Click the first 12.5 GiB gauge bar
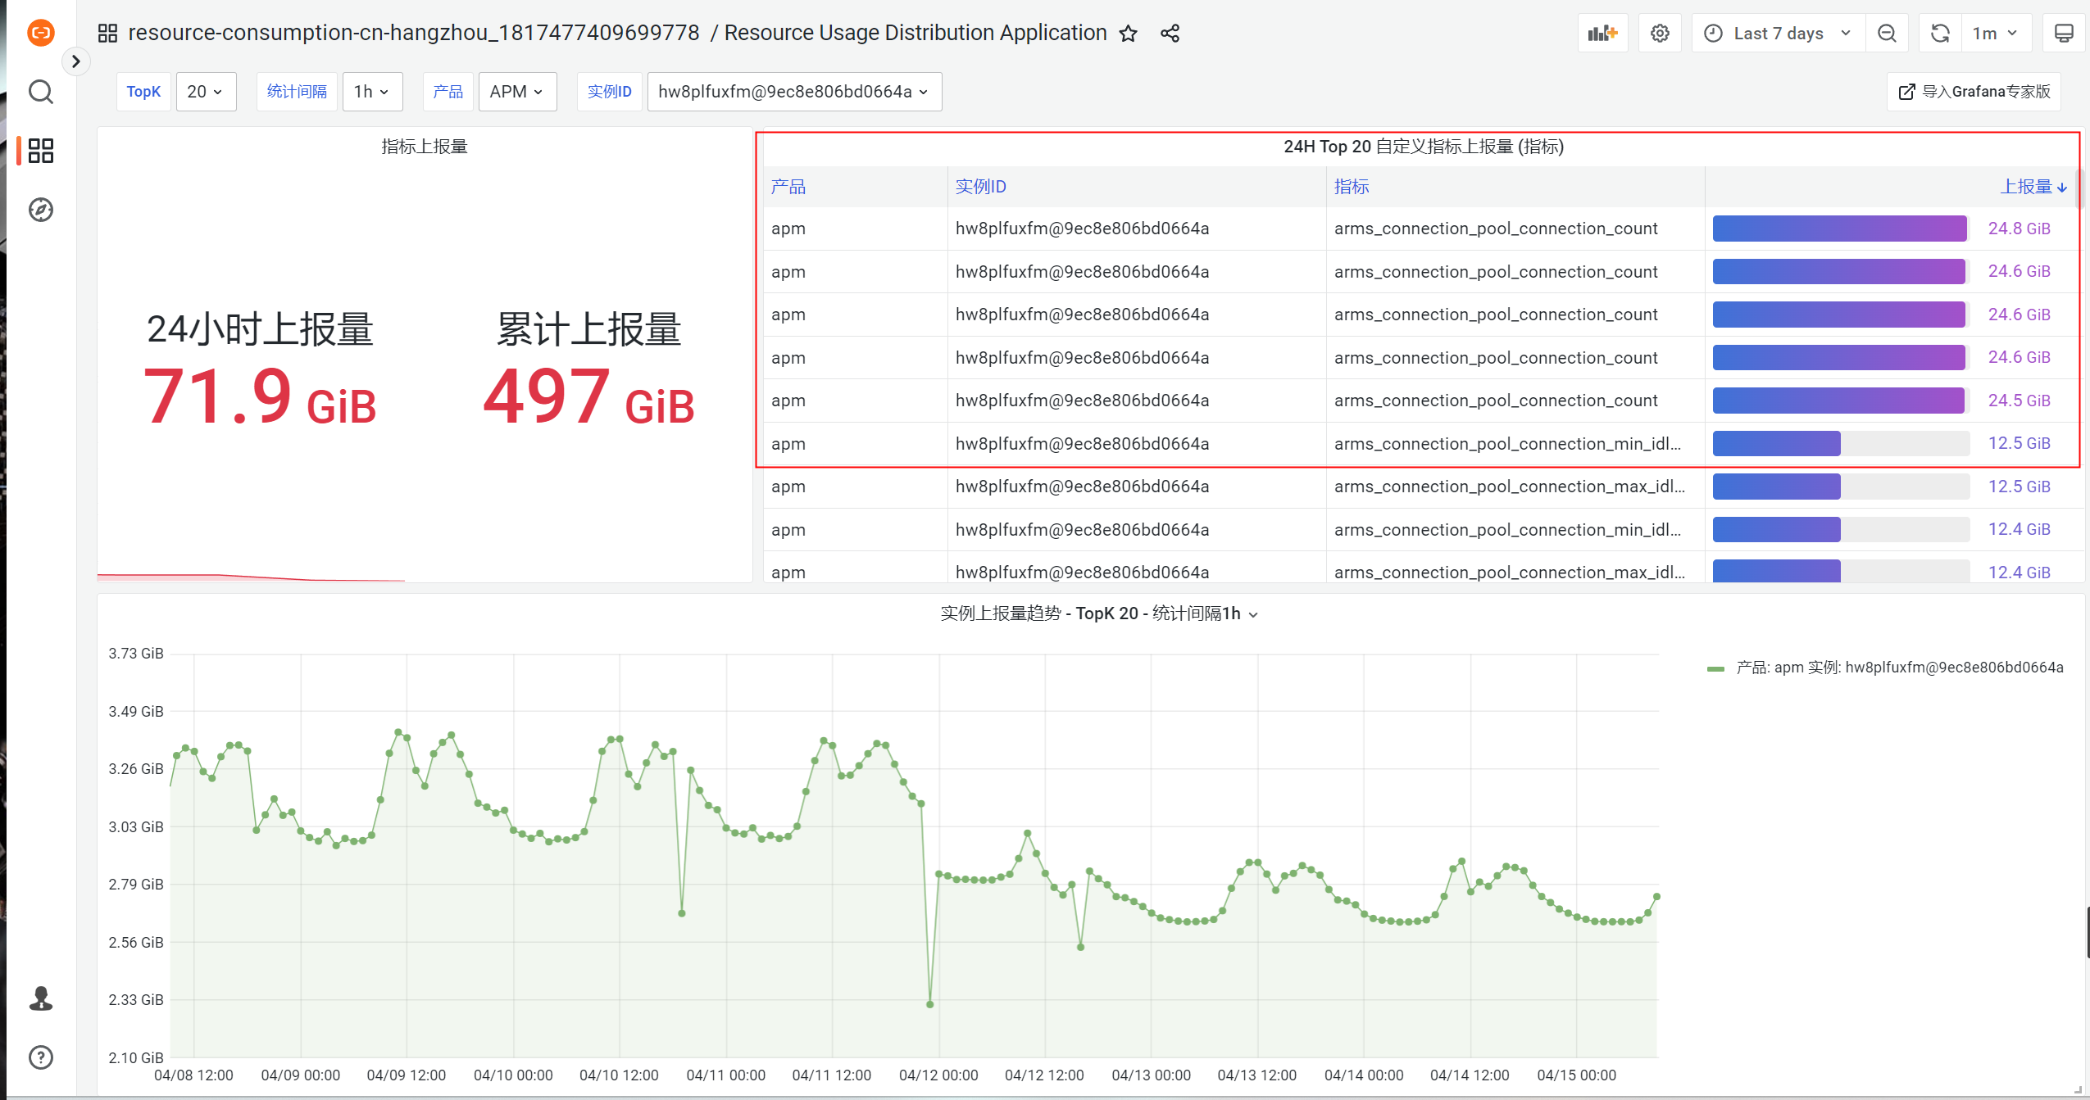 pos(1841,443)
